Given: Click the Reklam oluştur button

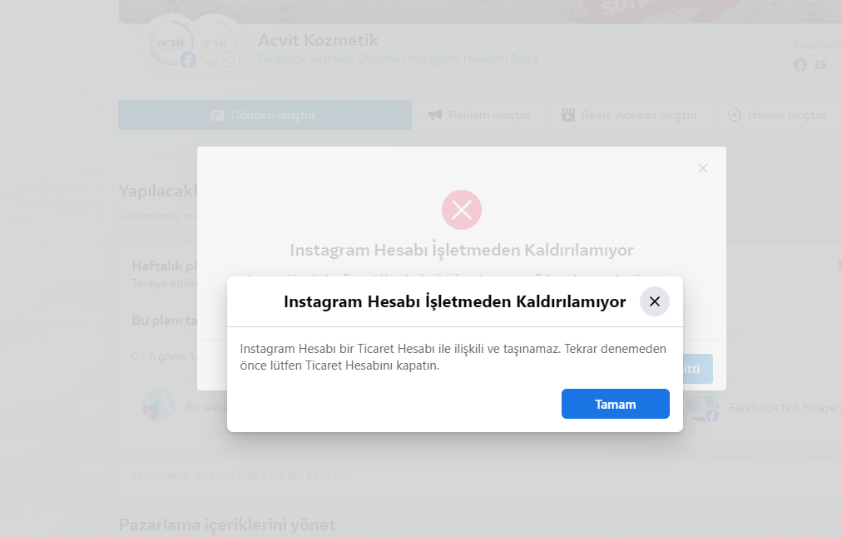Looking at the screenshot, I should pyautogui.click(x=479, y=115).
